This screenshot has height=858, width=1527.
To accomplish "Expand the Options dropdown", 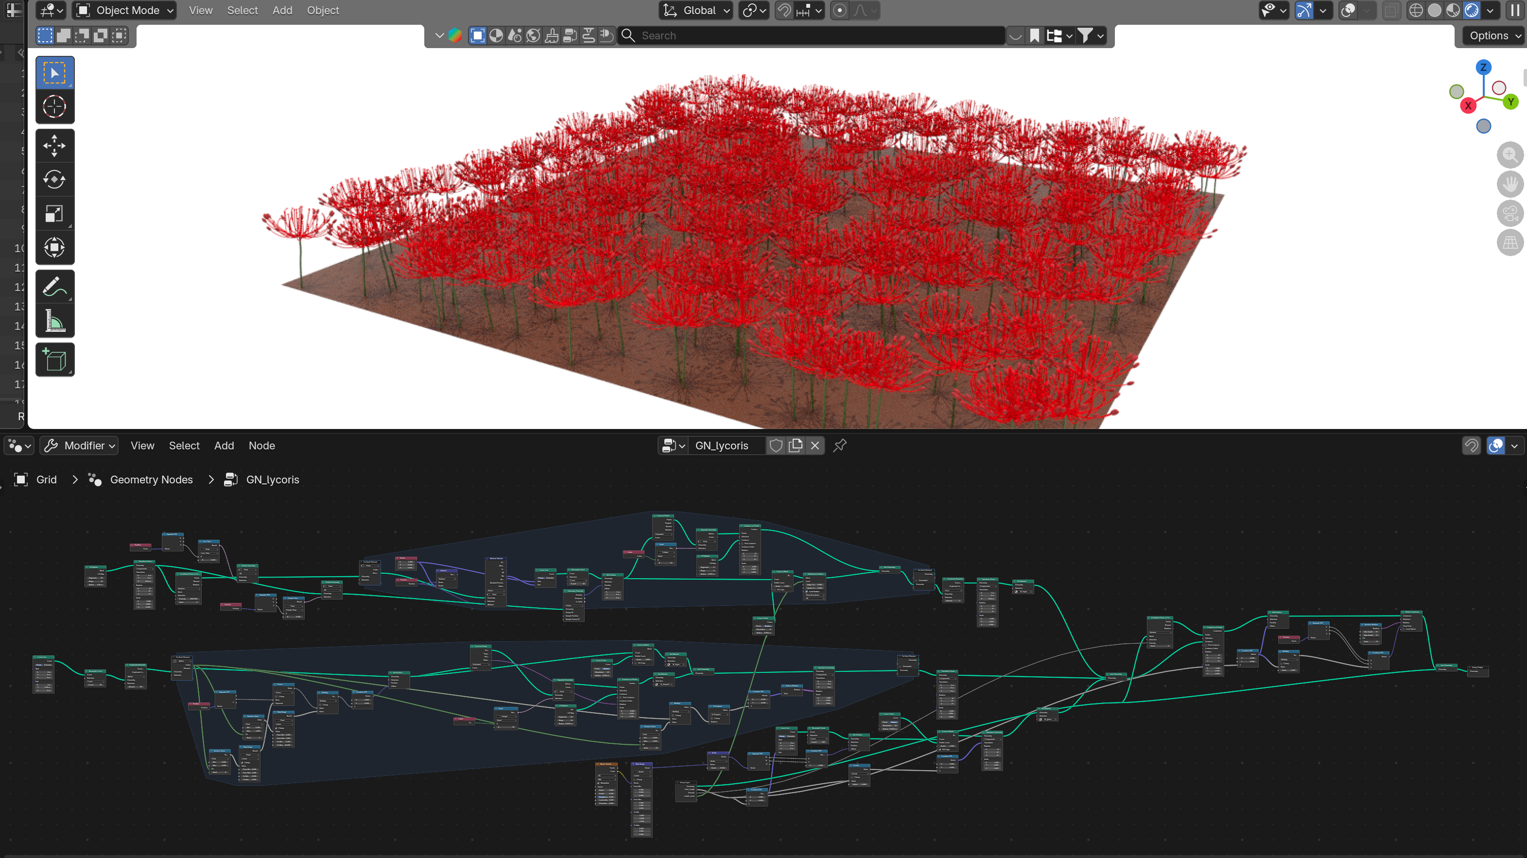I will [1494, 35].
